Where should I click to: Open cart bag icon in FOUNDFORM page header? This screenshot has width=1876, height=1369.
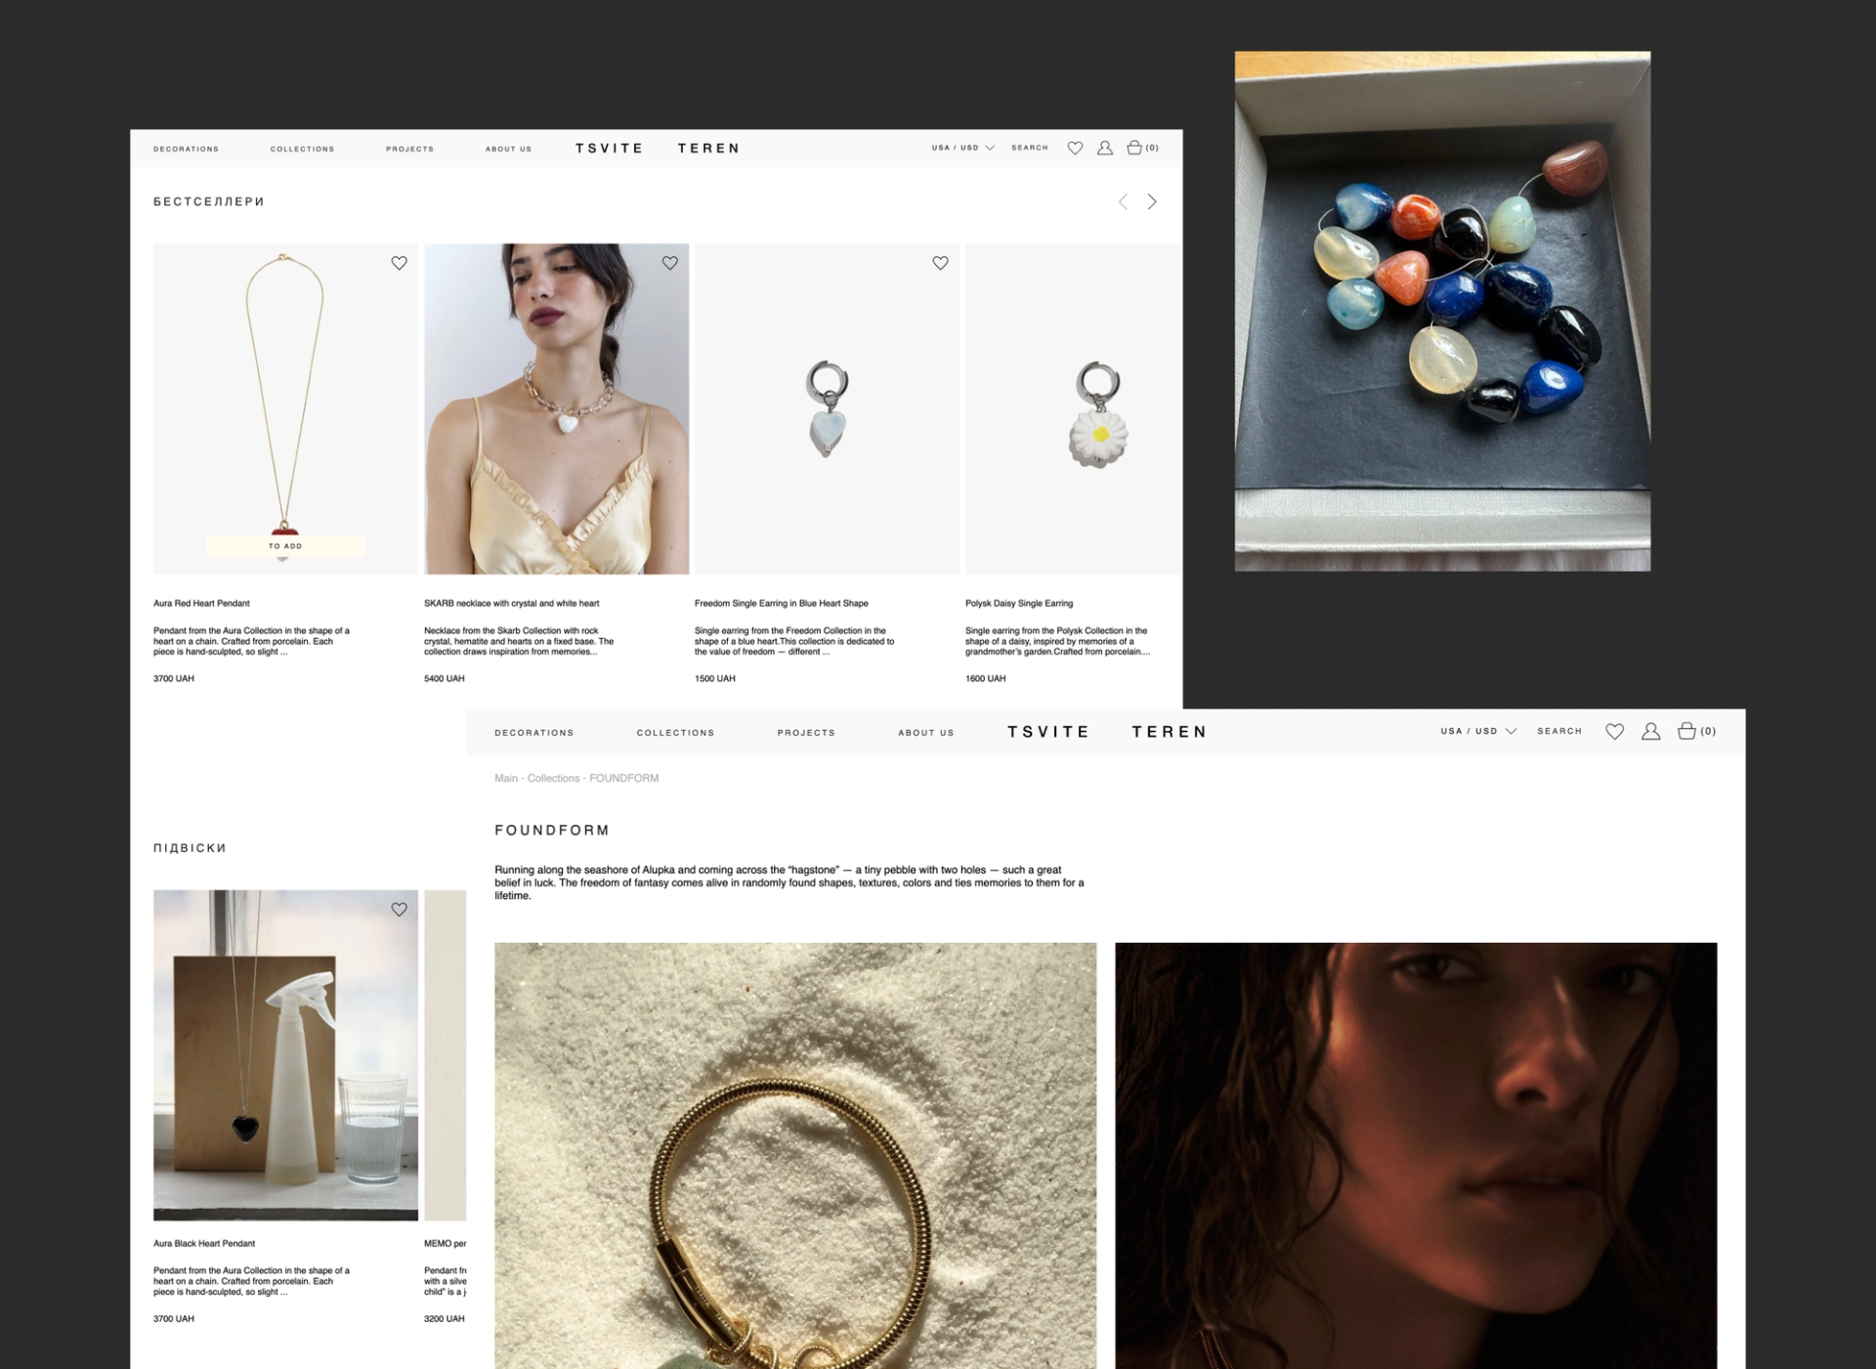click(x=1686, y=731)
